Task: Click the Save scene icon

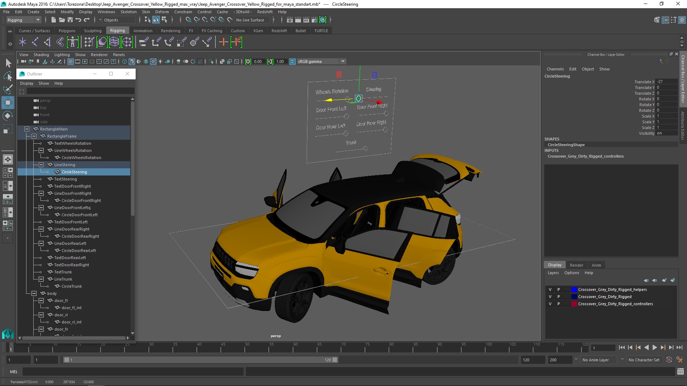Action: click(x=70, y=20)
